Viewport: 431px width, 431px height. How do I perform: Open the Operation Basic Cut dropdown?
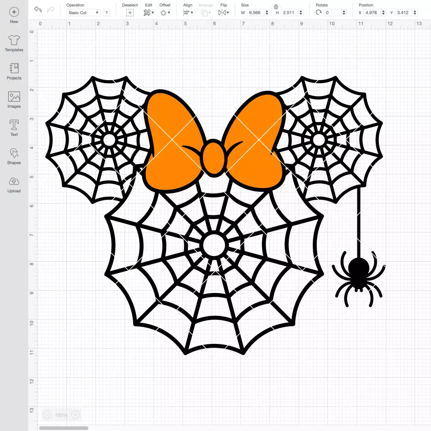84,12
